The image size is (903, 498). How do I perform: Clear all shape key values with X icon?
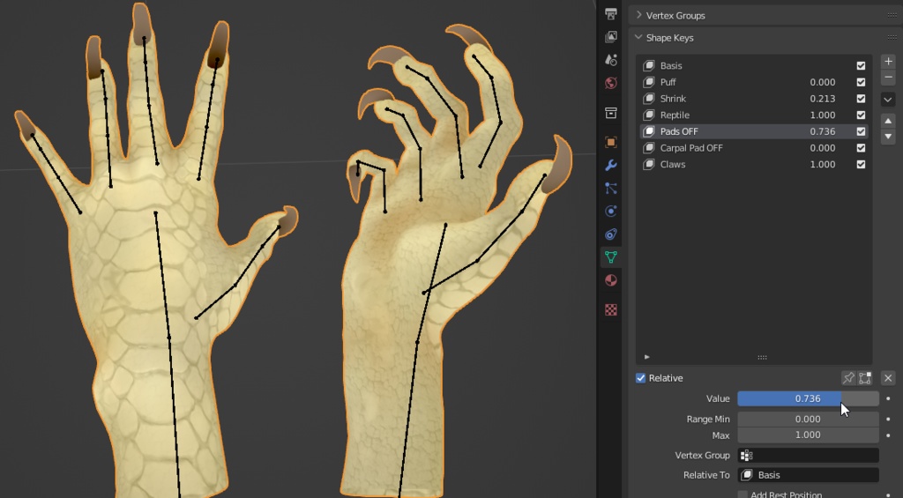pos(888,377)
